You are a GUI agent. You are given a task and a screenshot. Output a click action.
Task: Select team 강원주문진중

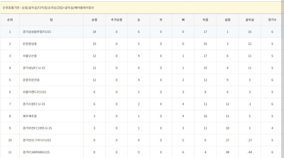[31, 80]
